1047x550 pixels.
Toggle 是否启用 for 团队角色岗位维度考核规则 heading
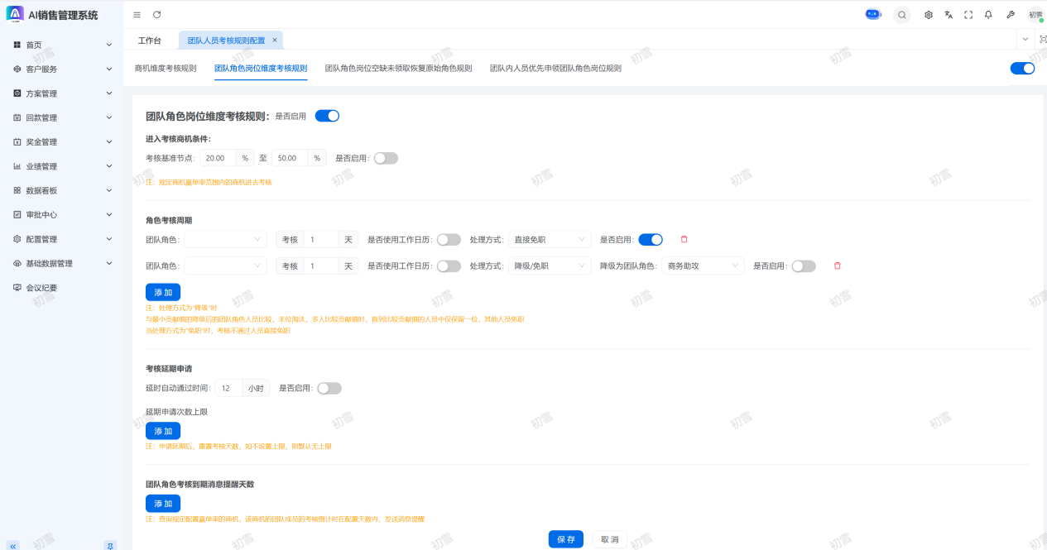click(x=327, y=117)
